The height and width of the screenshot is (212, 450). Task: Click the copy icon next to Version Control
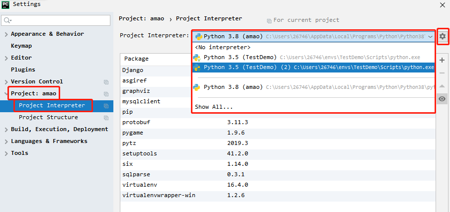coord(106,82)
